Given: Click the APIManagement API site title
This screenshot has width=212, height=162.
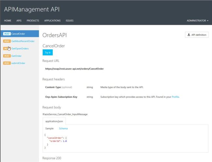Looking at the screenshot, I should pyautogui.click(x=32, y=9).
